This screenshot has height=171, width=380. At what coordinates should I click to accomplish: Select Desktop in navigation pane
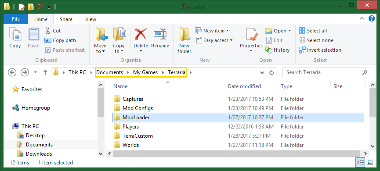pyautogui.click(x=31, y=135)
